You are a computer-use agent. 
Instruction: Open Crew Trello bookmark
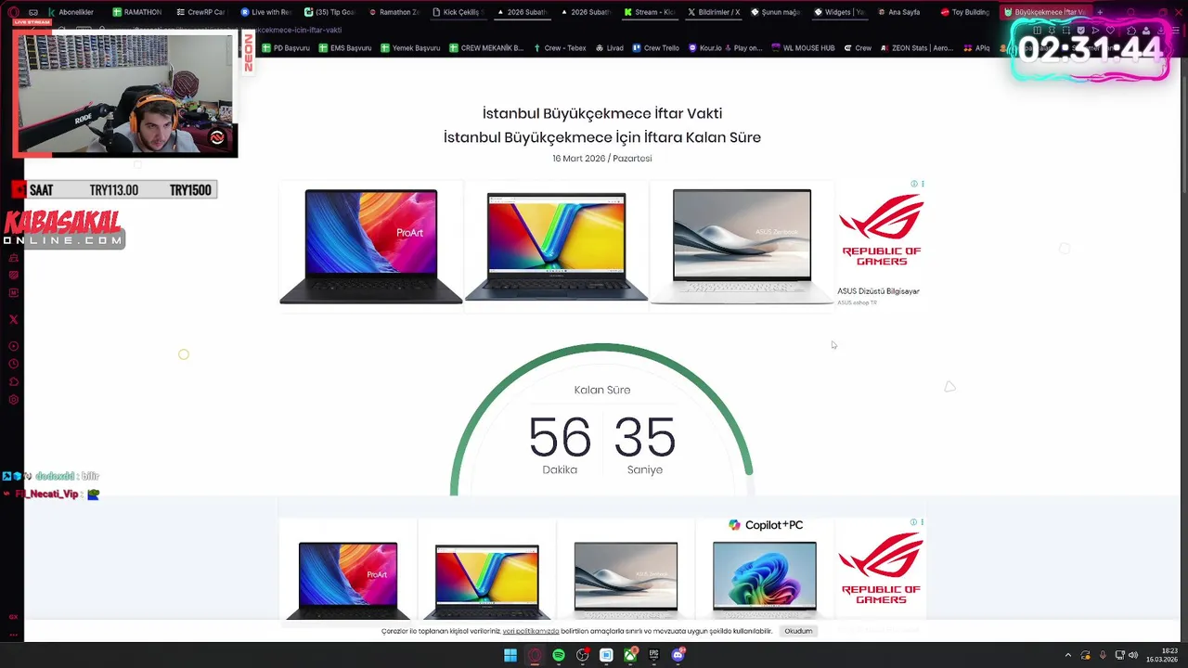656,48
